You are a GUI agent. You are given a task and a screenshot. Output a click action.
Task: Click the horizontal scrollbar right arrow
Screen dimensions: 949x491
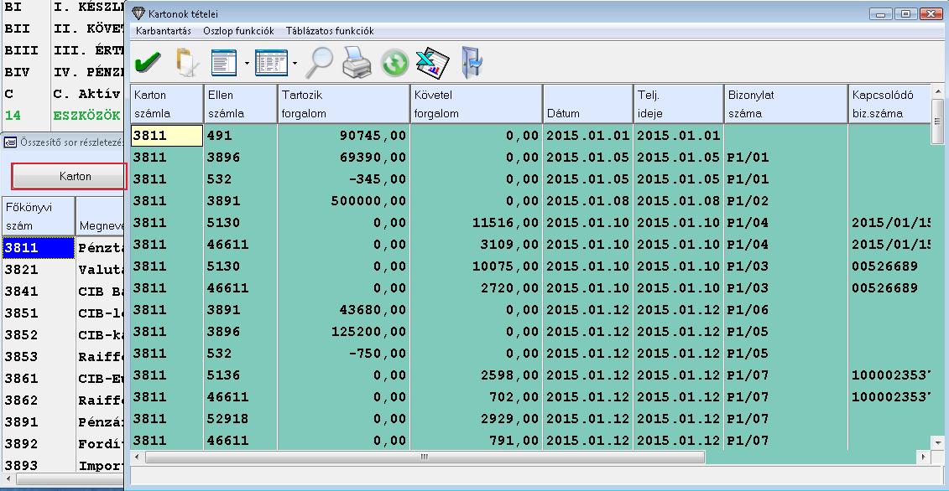(925, 457)
